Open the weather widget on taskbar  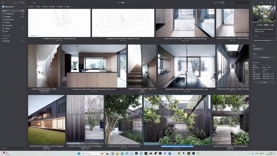(6, 153)
